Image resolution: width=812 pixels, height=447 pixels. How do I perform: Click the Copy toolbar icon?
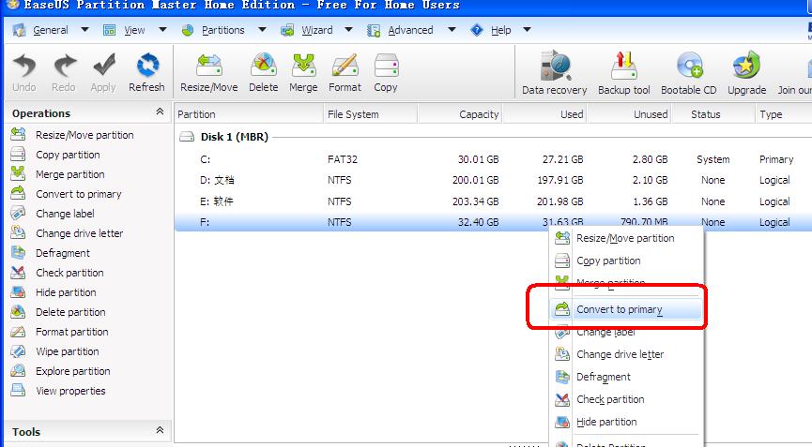[386, 67]
